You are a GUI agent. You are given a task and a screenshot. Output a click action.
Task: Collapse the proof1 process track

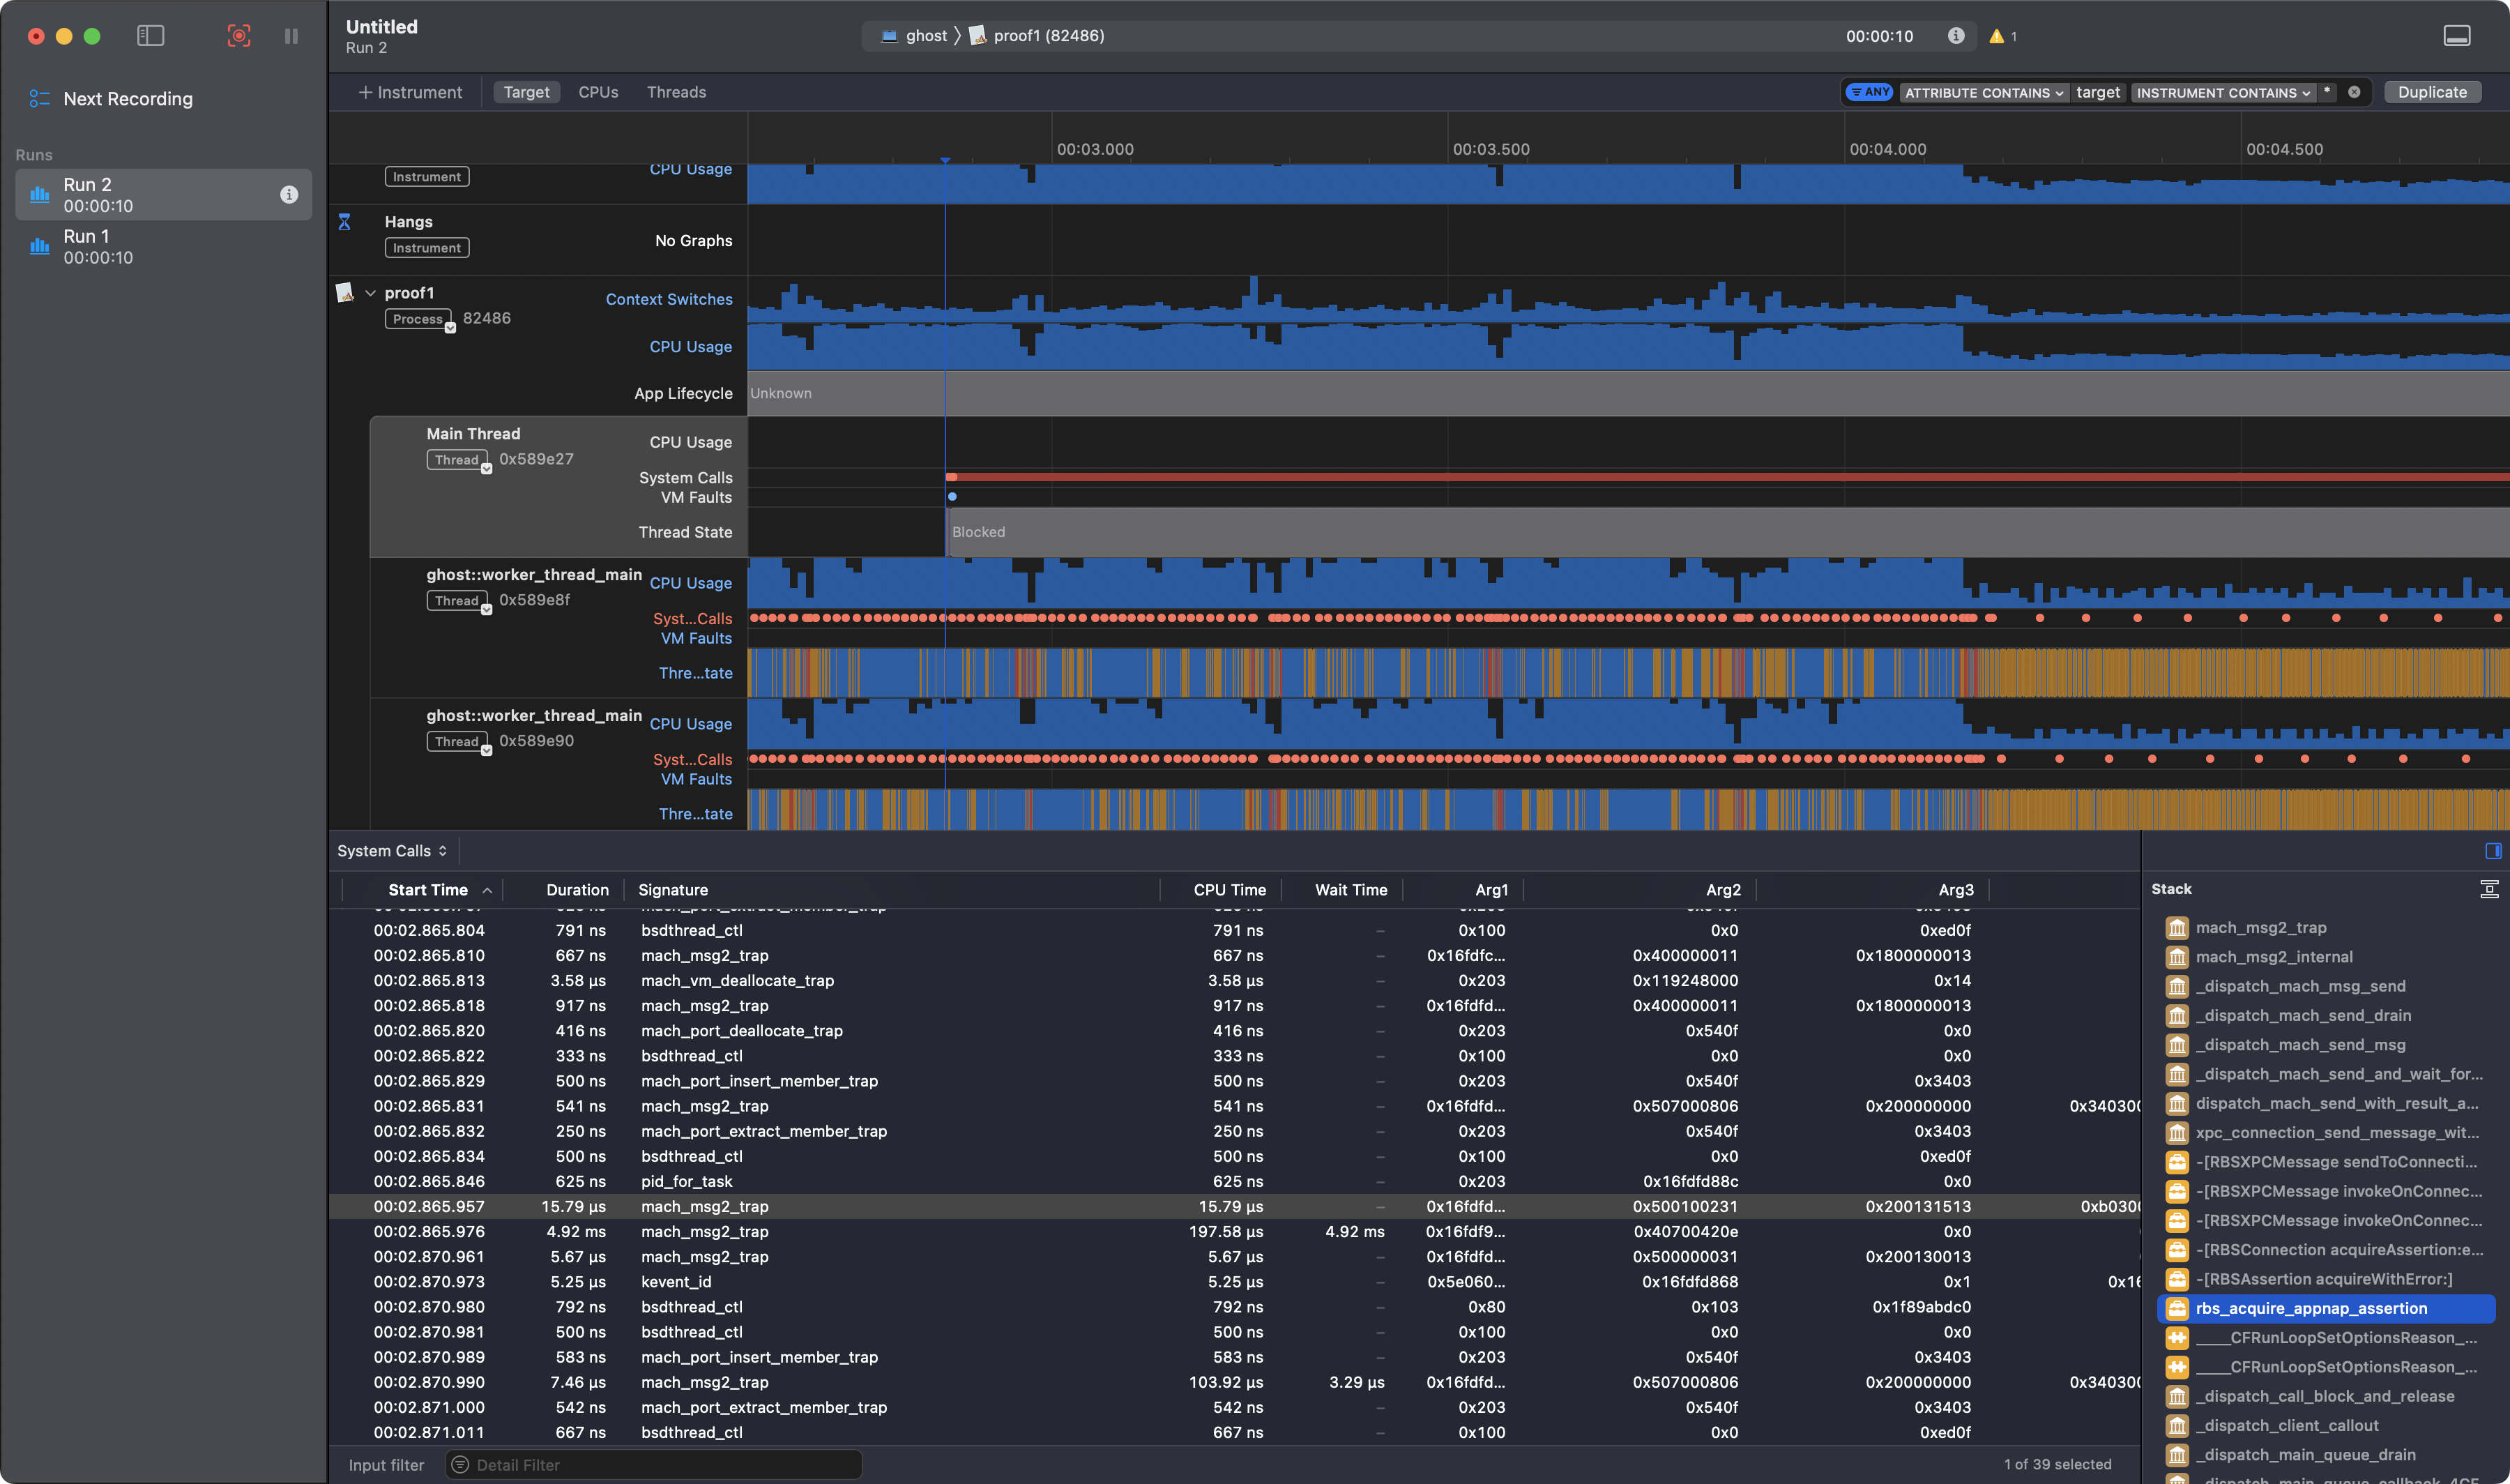[x=370, y=293]
